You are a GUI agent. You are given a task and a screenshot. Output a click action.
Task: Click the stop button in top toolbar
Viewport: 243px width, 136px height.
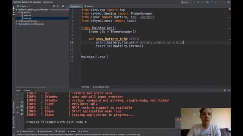pyautogui.click(x=202, y=2)
